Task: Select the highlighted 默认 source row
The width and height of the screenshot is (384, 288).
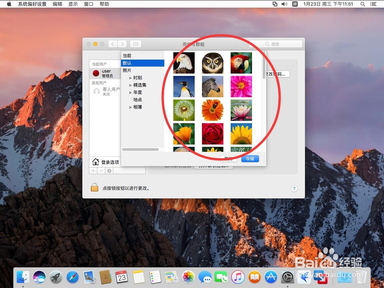Action: pyautogui.click(x=142, y=63)
